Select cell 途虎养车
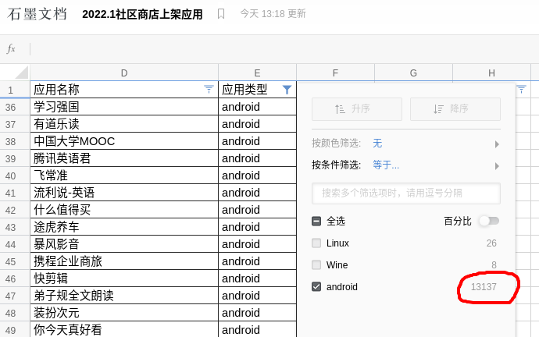 click(x=124, y=227)
